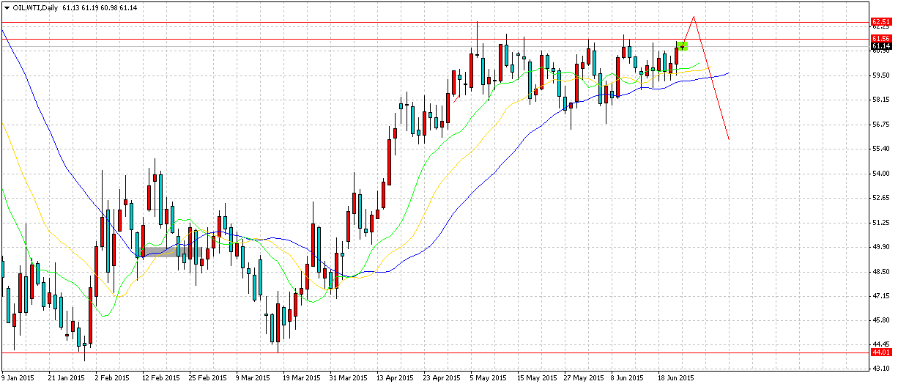The image size is (898, 384).
Task: Click the 48.50 price axis label
Action: tap(880, 272)
